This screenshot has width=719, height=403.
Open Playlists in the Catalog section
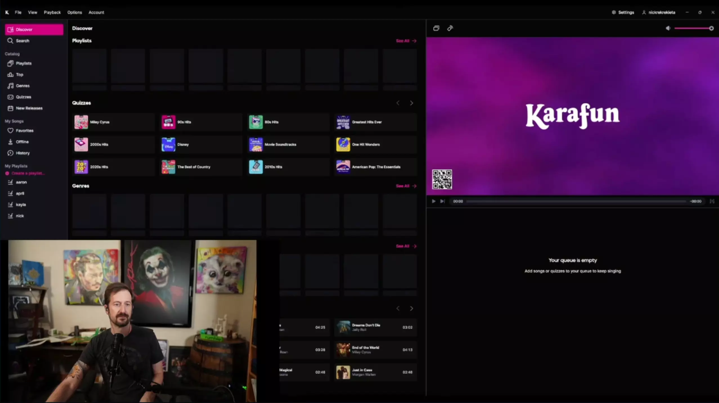34,63
